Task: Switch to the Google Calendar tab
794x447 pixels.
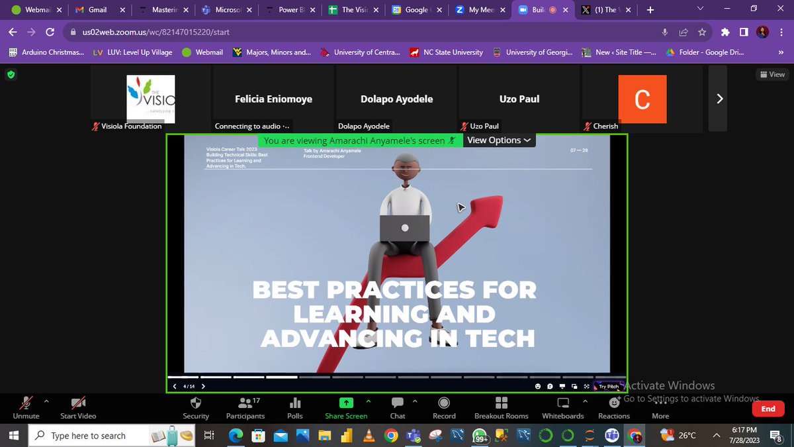Action: pyautogui.click(x=416, y=10)
